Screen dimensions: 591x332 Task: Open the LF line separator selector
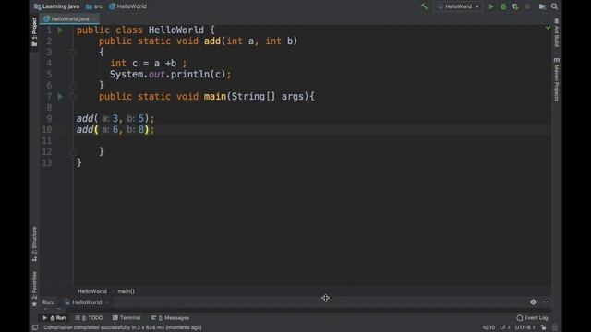click(x=505, y=327)
